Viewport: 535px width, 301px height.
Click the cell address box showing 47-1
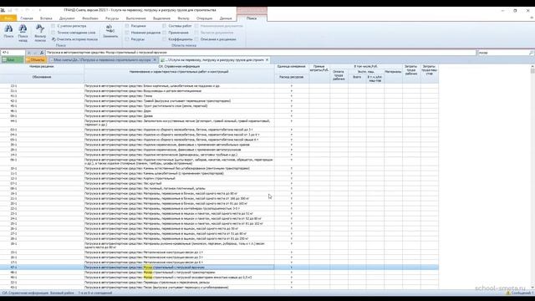(13, 53)
